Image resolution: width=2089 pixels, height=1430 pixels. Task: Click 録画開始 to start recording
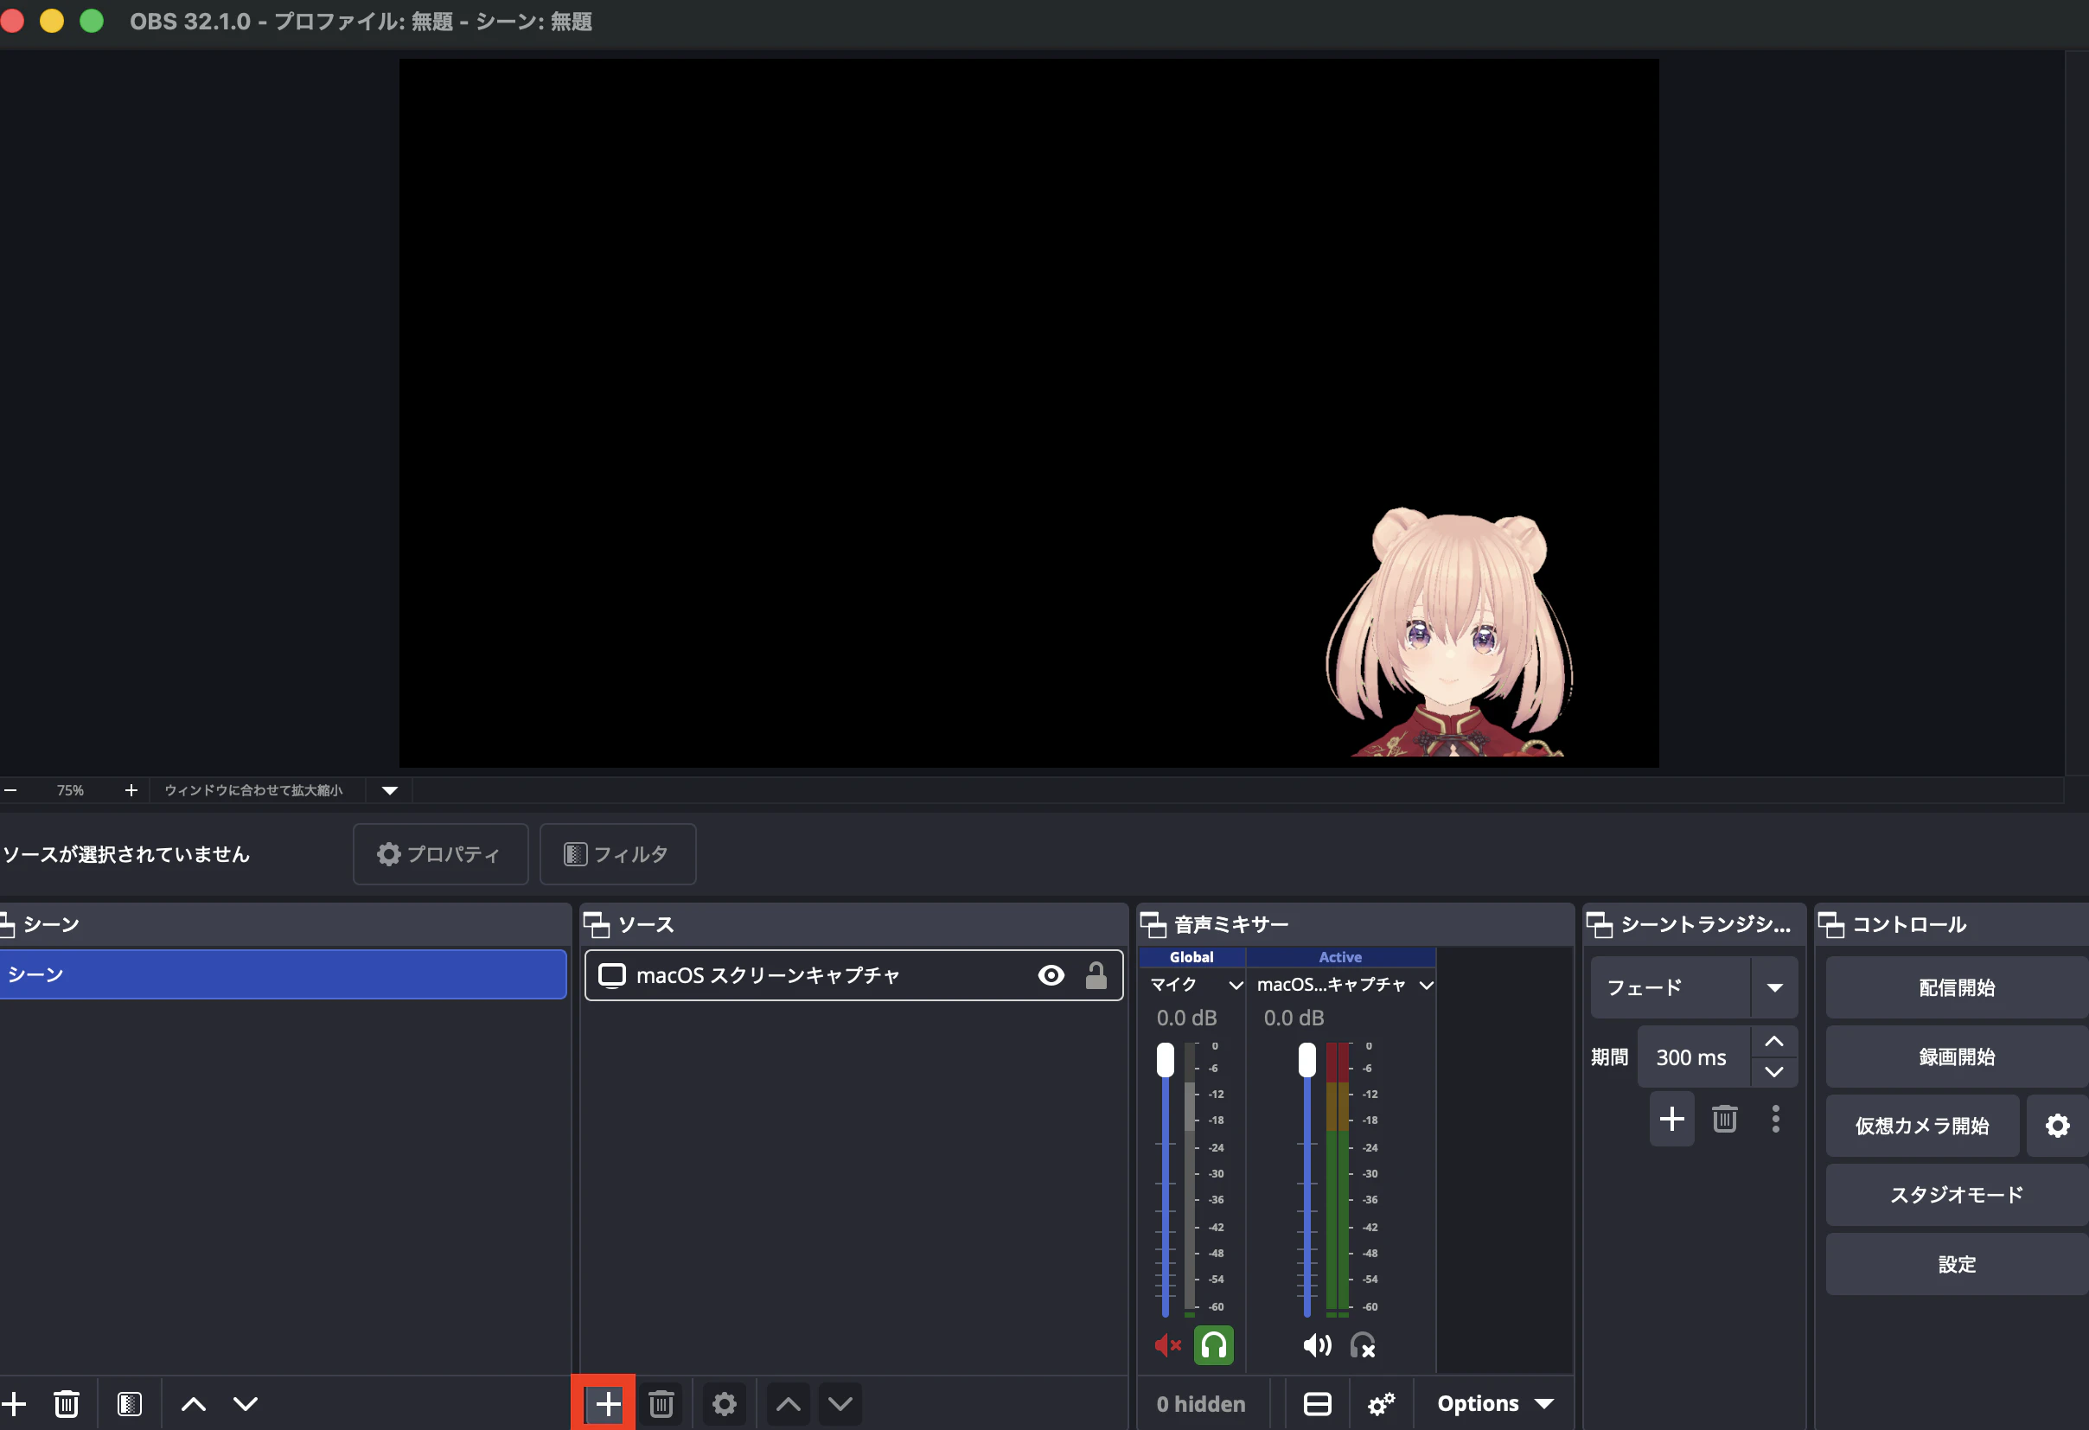click(1957, 1057)
